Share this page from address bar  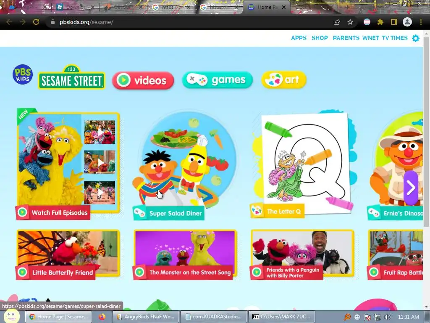pos(337,22)
